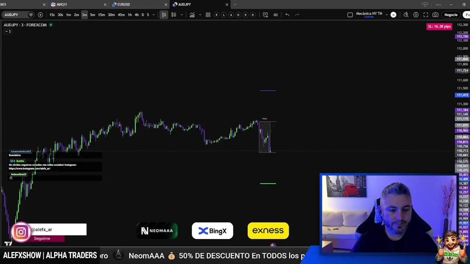Click the SL: 16.38 pips label
This screenshot has width=470, height=264.
coord(439,26)
